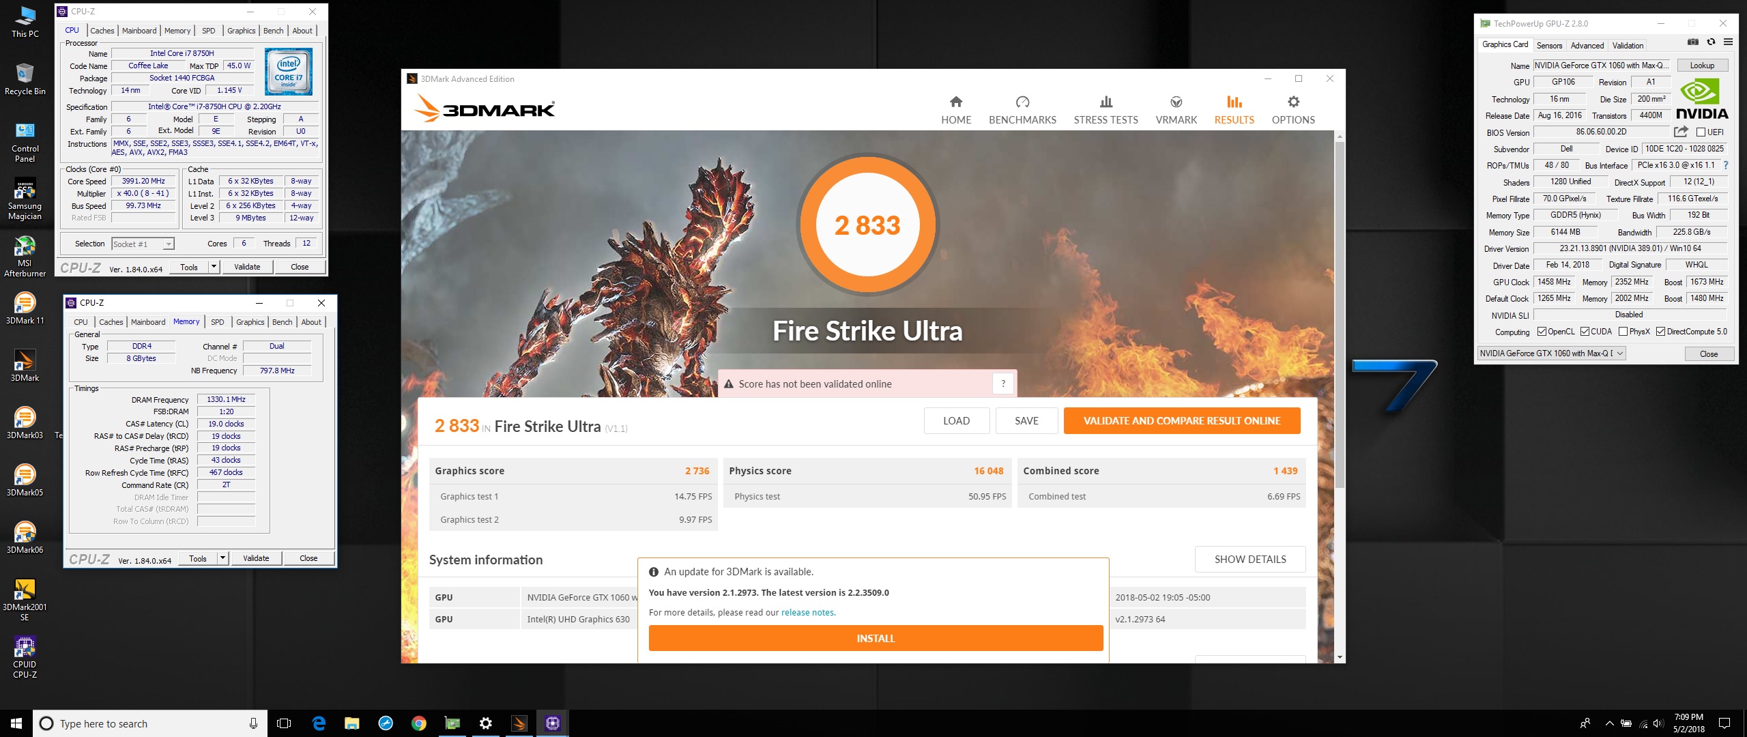Launch MSI Afterburner desktop shortcut
The image size is (1747, 737).
[x=25, y=257]
